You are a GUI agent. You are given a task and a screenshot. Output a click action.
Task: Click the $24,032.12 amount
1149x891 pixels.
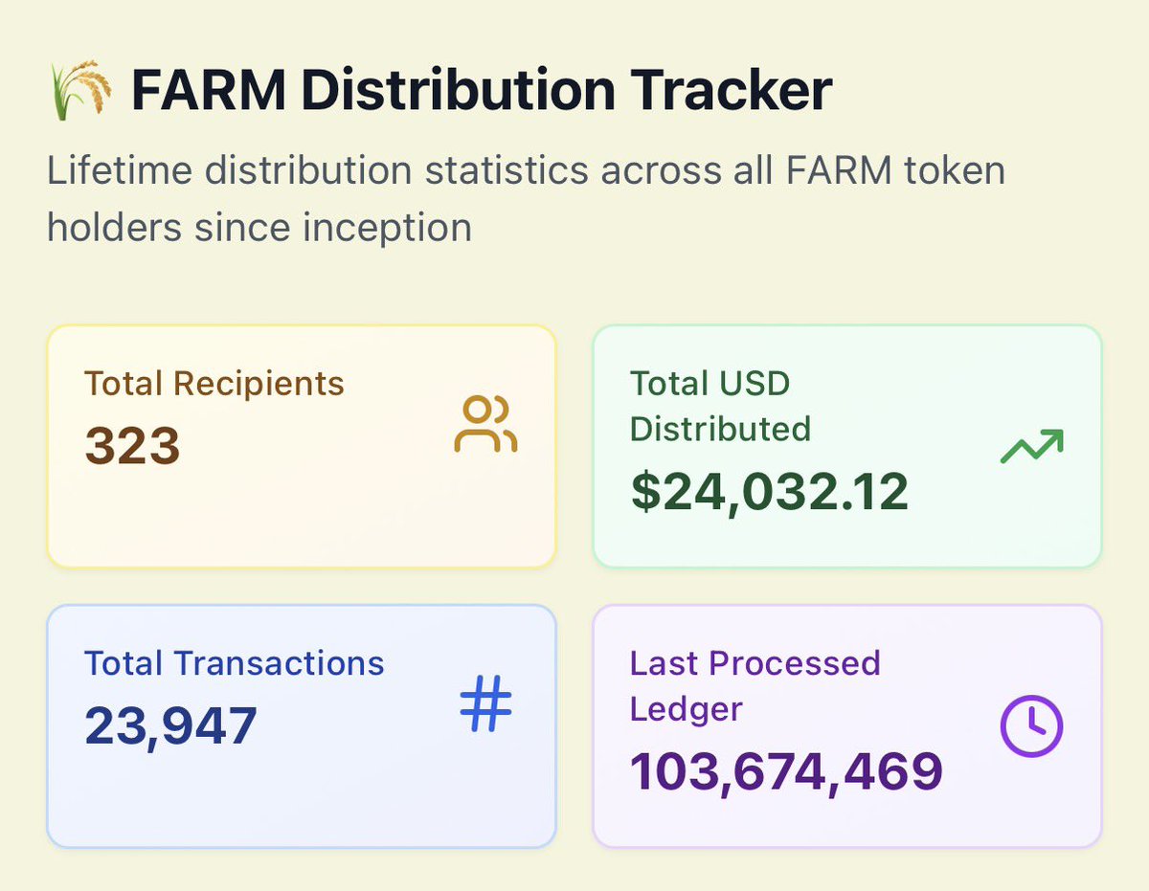[x=769, y=492]
